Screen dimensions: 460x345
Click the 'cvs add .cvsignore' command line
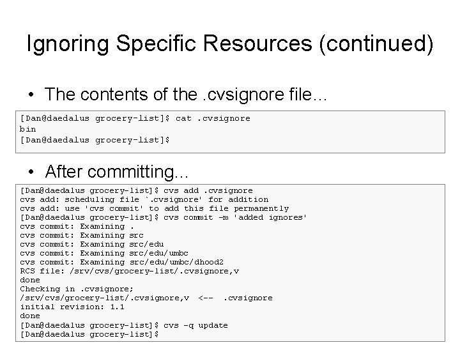pyautogui.click(x=136, y=190)
